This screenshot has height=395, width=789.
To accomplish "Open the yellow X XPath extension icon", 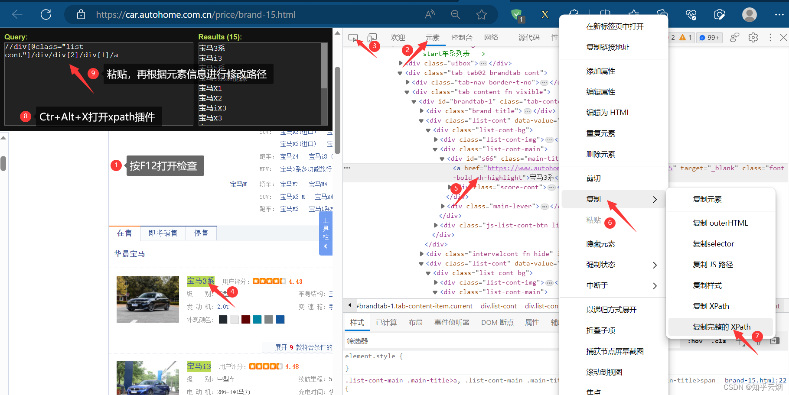I will [545, 15].
